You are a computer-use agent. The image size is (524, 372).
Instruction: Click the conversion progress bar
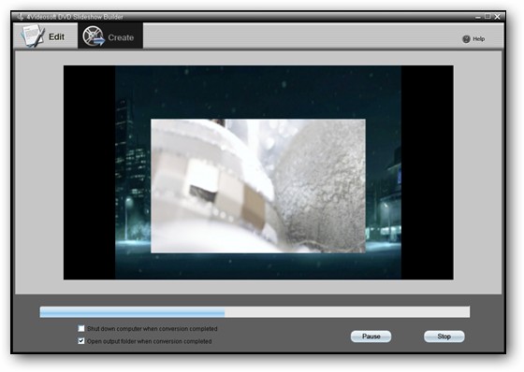tap(255, 312)
